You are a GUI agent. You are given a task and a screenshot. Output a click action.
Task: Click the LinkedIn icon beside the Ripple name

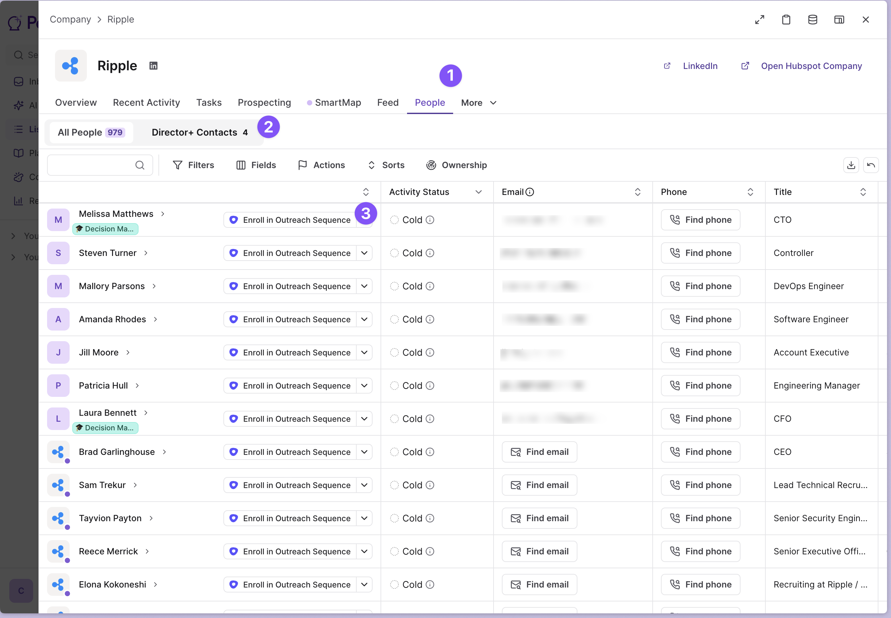pyautogui.click(x=153, y=66)
